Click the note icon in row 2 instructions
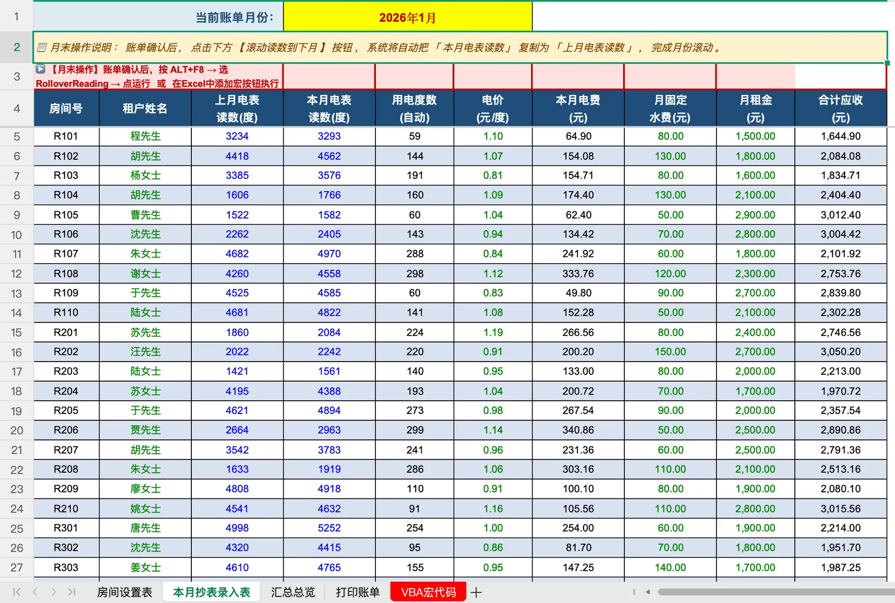The height and width of the screenshot is (603, 895). [42, 48]
